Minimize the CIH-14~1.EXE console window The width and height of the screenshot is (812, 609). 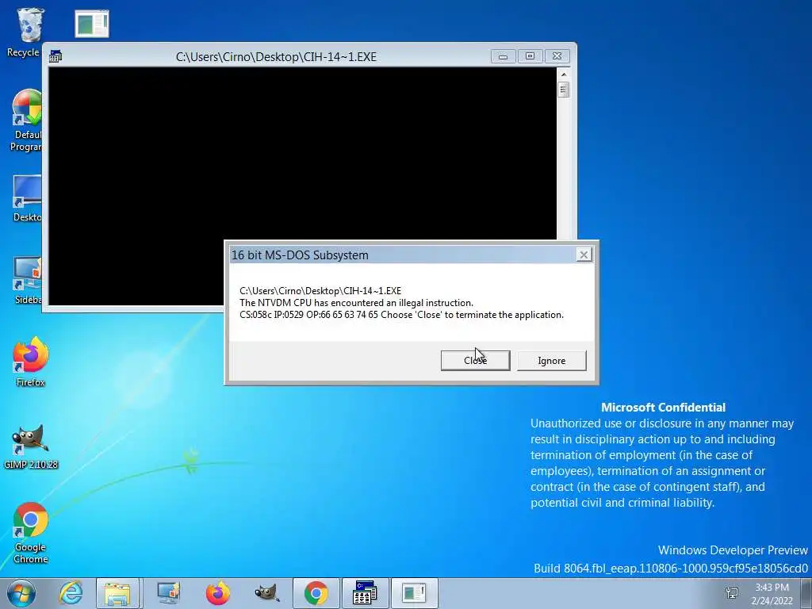pyautogui.click(x=503, y=56)
